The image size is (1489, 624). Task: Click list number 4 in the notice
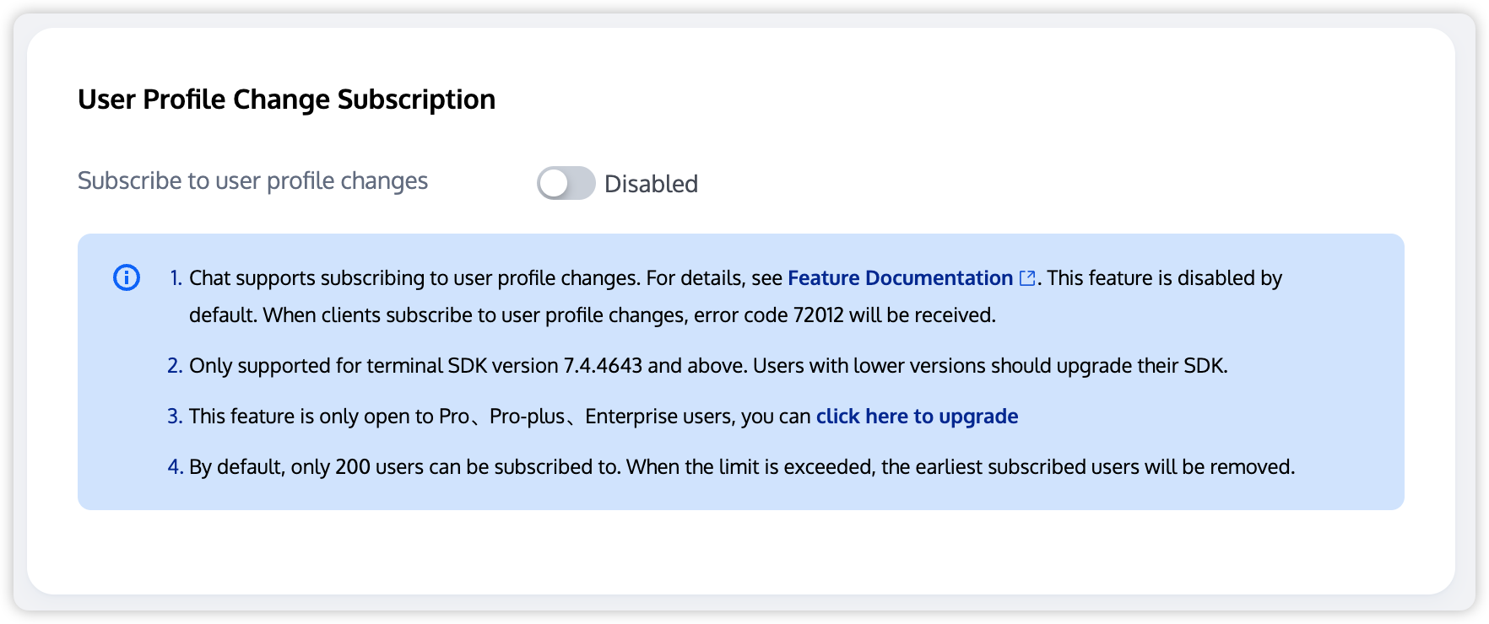(x=175, y=467)
